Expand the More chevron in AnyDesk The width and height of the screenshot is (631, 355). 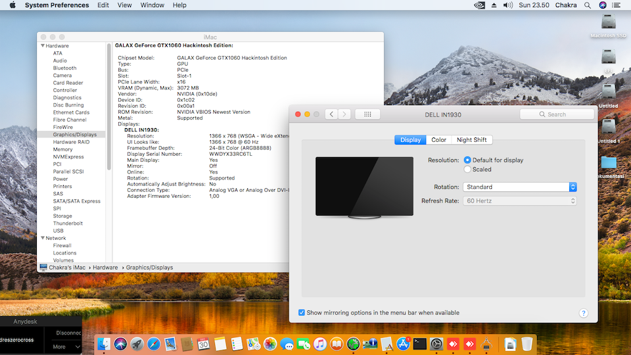coord(78,346)
